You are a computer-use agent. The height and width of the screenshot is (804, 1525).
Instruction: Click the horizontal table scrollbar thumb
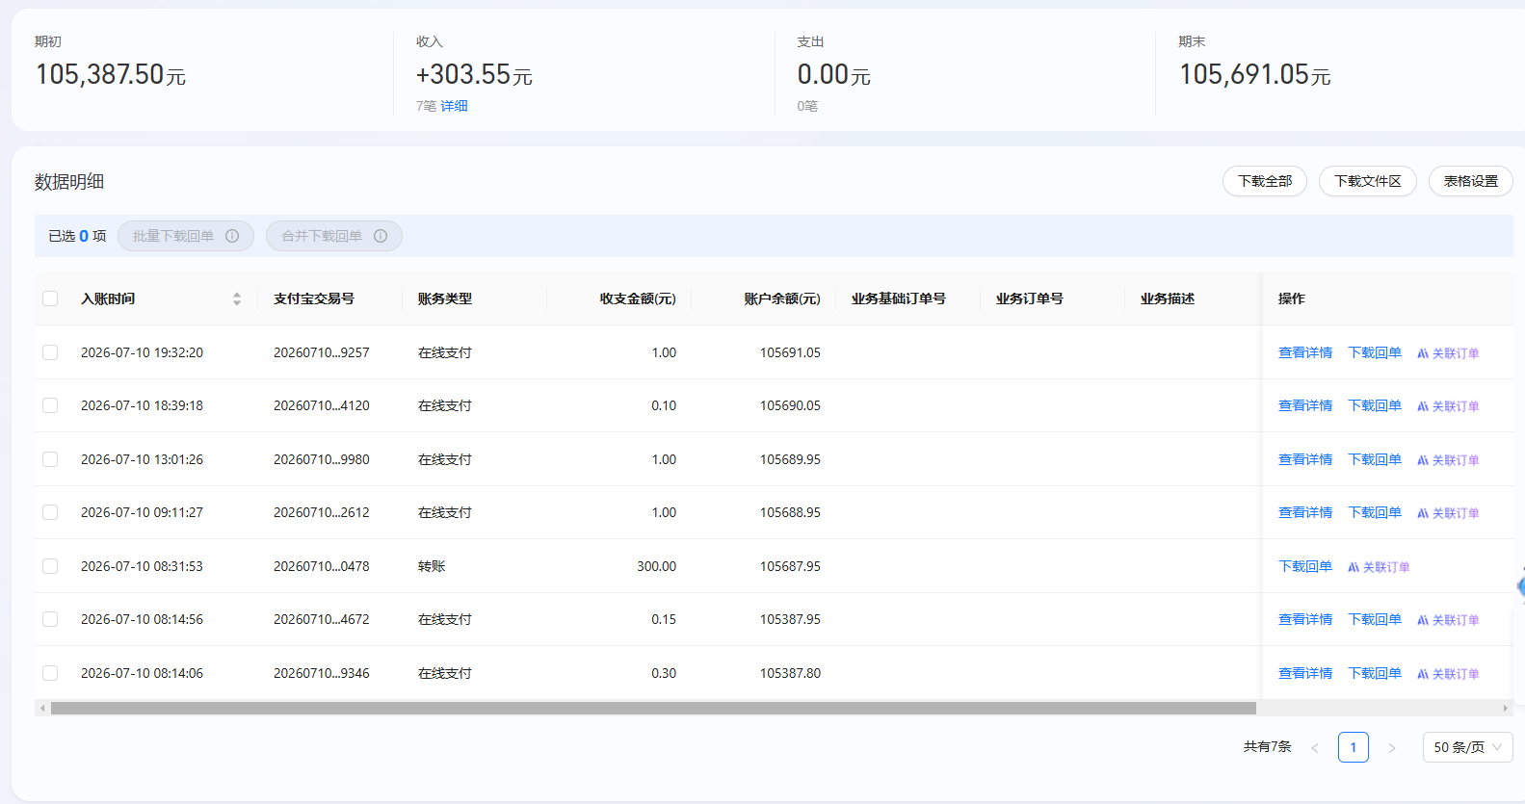point(653,709)
